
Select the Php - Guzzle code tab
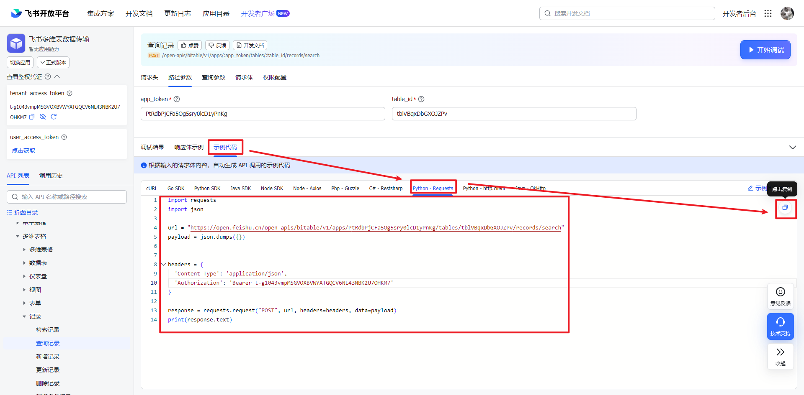pyautogui.click(x=345, y=189)
